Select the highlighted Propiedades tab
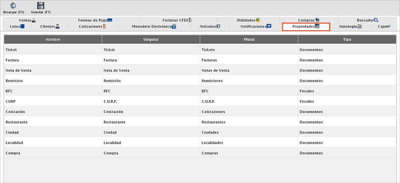 [306, 27]
